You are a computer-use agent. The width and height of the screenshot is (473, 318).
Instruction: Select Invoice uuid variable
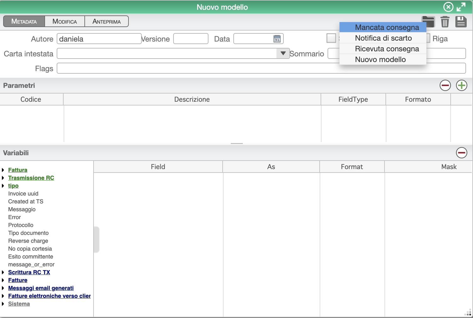pyautogui.click(x=23, y=194)
